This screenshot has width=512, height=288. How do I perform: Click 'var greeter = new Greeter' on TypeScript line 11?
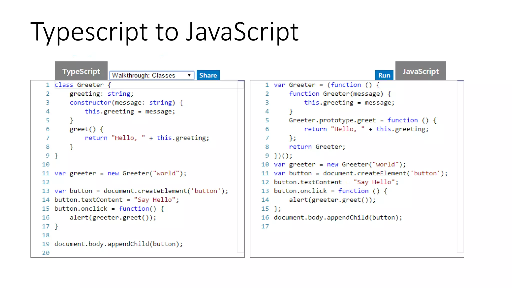point(120,173)
